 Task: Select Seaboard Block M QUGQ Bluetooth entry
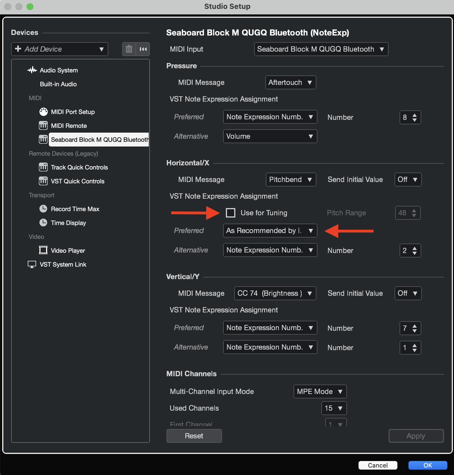(x=99, y=140)
